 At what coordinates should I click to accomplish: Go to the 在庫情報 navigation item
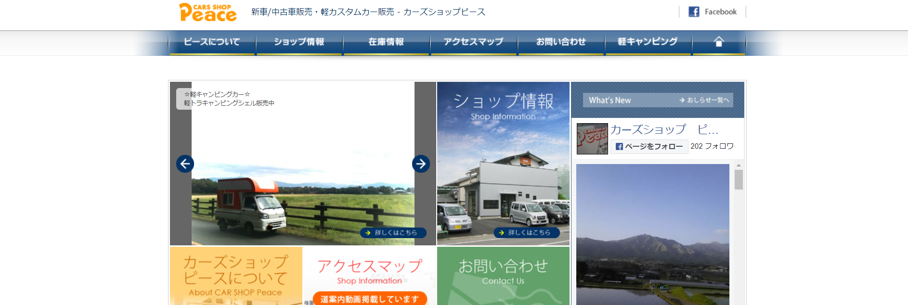click(386, 42)
